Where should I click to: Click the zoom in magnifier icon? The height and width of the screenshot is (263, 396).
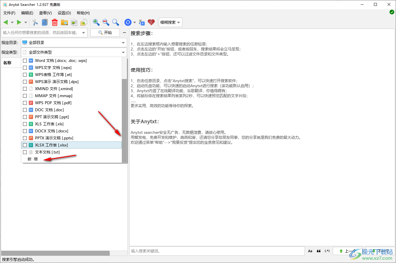(x=96, y=22)
